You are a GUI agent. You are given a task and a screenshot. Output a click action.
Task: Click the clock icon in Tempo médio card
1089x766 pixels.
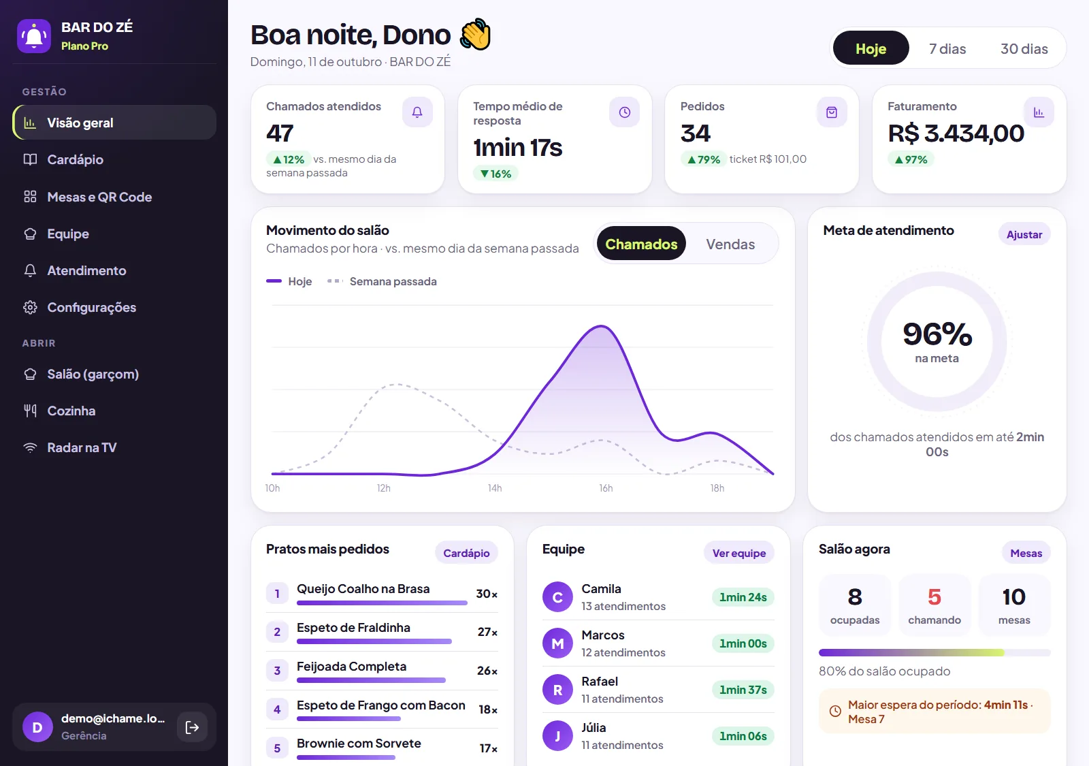(624, 112)
